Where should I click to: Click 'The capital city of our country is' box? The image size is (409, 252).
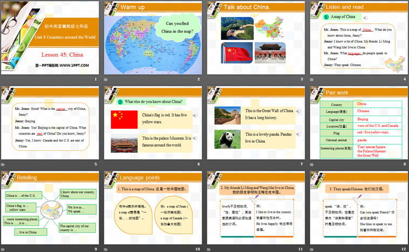pos(77,227)
